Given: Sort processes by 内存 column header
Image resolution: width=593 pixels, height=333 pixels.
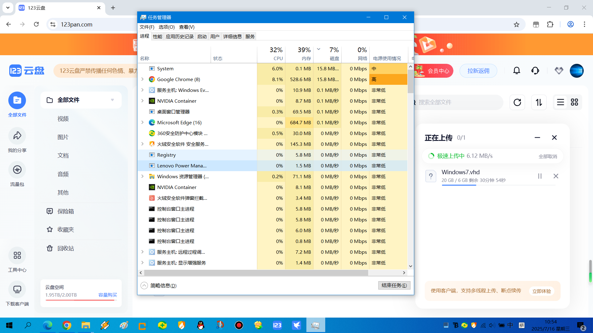Looking at the screenshot, I should pos(299,54).
